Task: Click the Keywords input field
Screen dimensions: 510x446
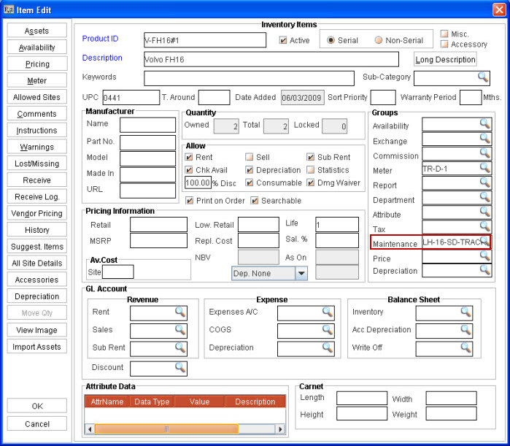Action: [248, 77]
